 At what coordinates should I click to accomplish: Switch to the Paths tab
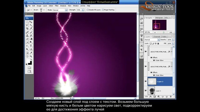[x=164, y=37]
